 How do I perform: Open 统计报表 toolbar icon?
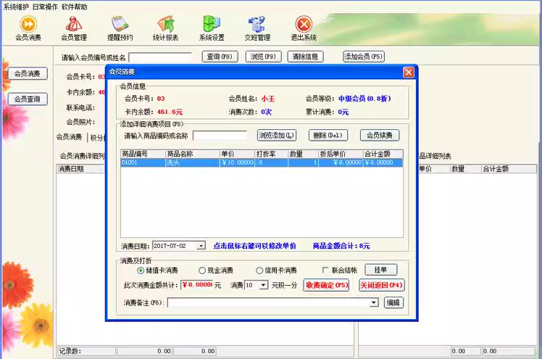(166, 28)
